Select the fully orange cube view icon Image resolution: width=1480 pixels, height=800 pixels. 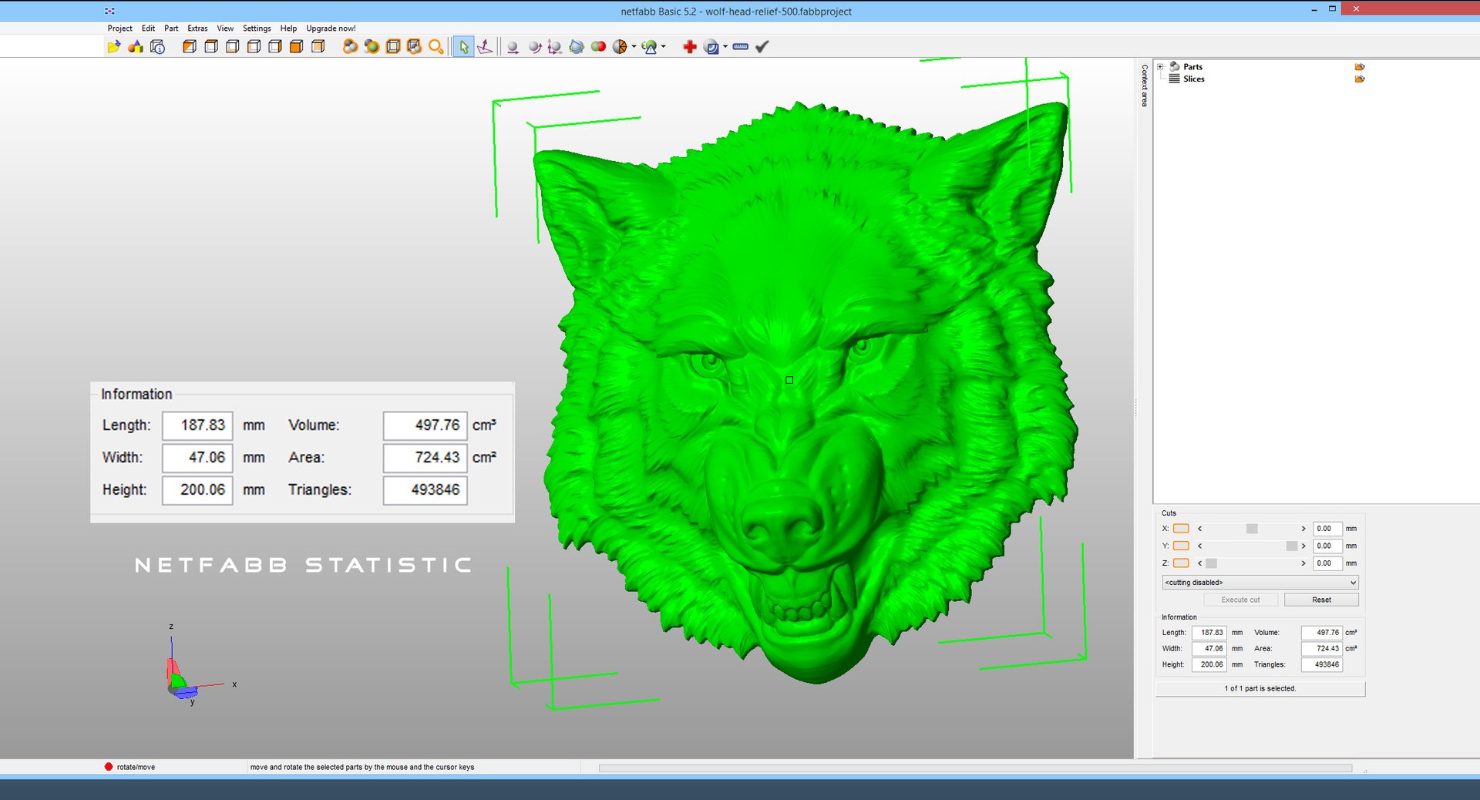(x=296, y=47)
